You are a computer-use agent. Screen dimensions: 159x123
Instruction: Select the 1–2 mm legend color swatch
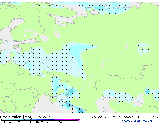pyautogui.click(x=16, y=120)
